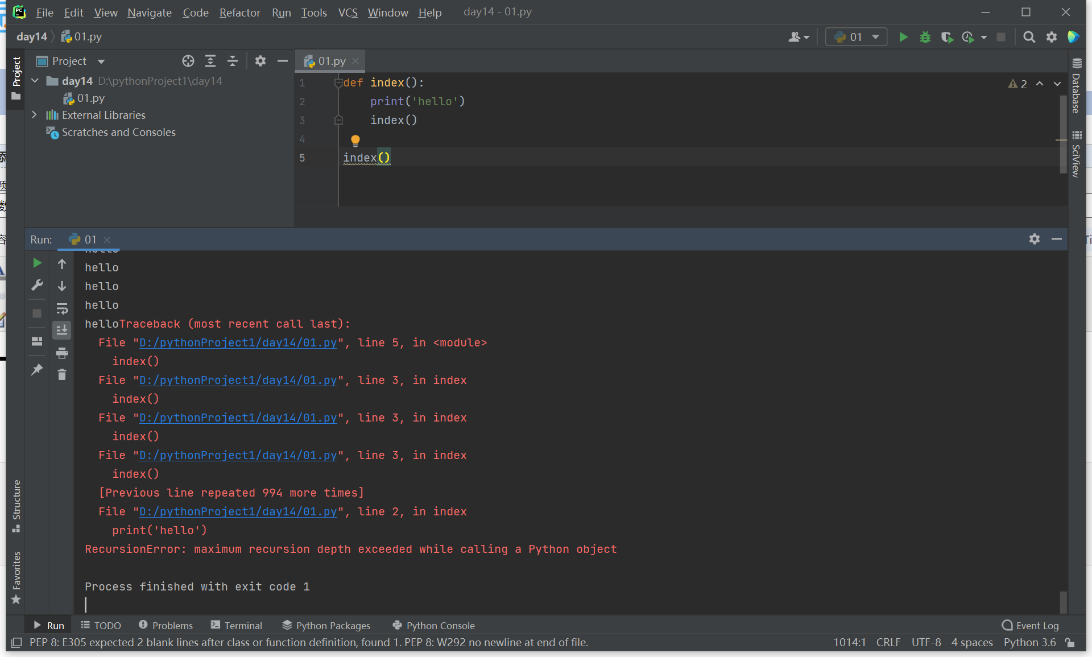Click first traceback file link line 5

pos(238,342)
